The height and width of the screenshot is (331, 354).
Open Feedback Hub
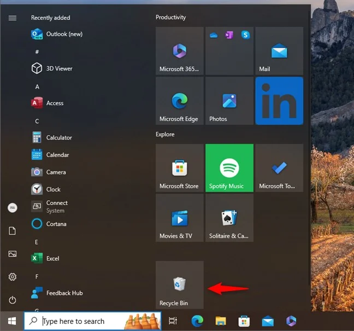point(57,293)
